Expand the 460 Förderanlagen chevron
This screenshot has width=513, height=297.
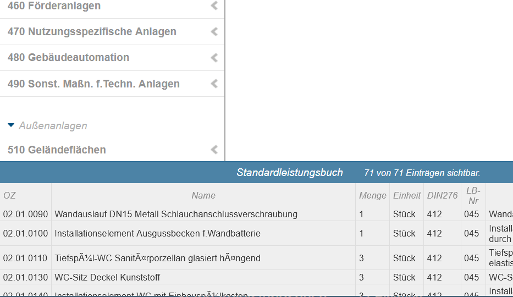pos(214,5)
